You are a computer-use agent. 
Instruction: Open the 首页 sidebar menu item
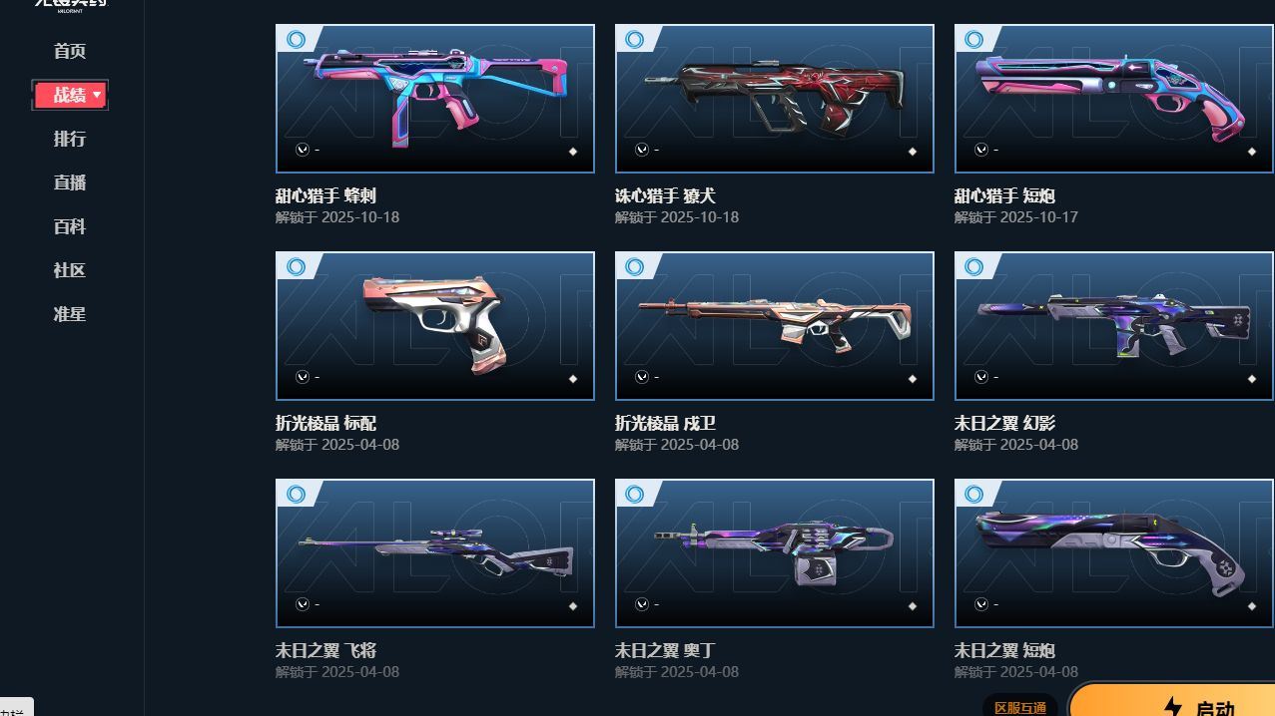tap(70, 51)
